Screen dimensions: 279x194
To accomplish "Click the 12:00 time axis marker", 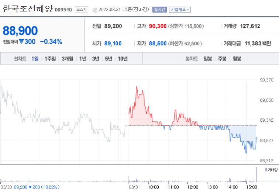I will pyautogui.click(x=193, y=187).
